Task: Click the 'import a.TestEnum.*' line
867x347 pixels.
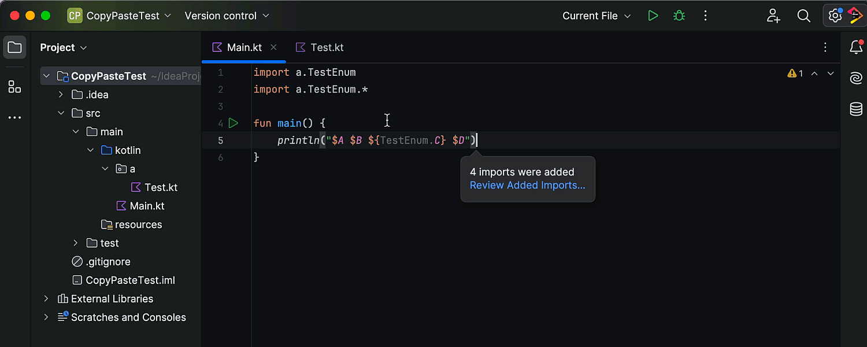Action: click(311, 90)
